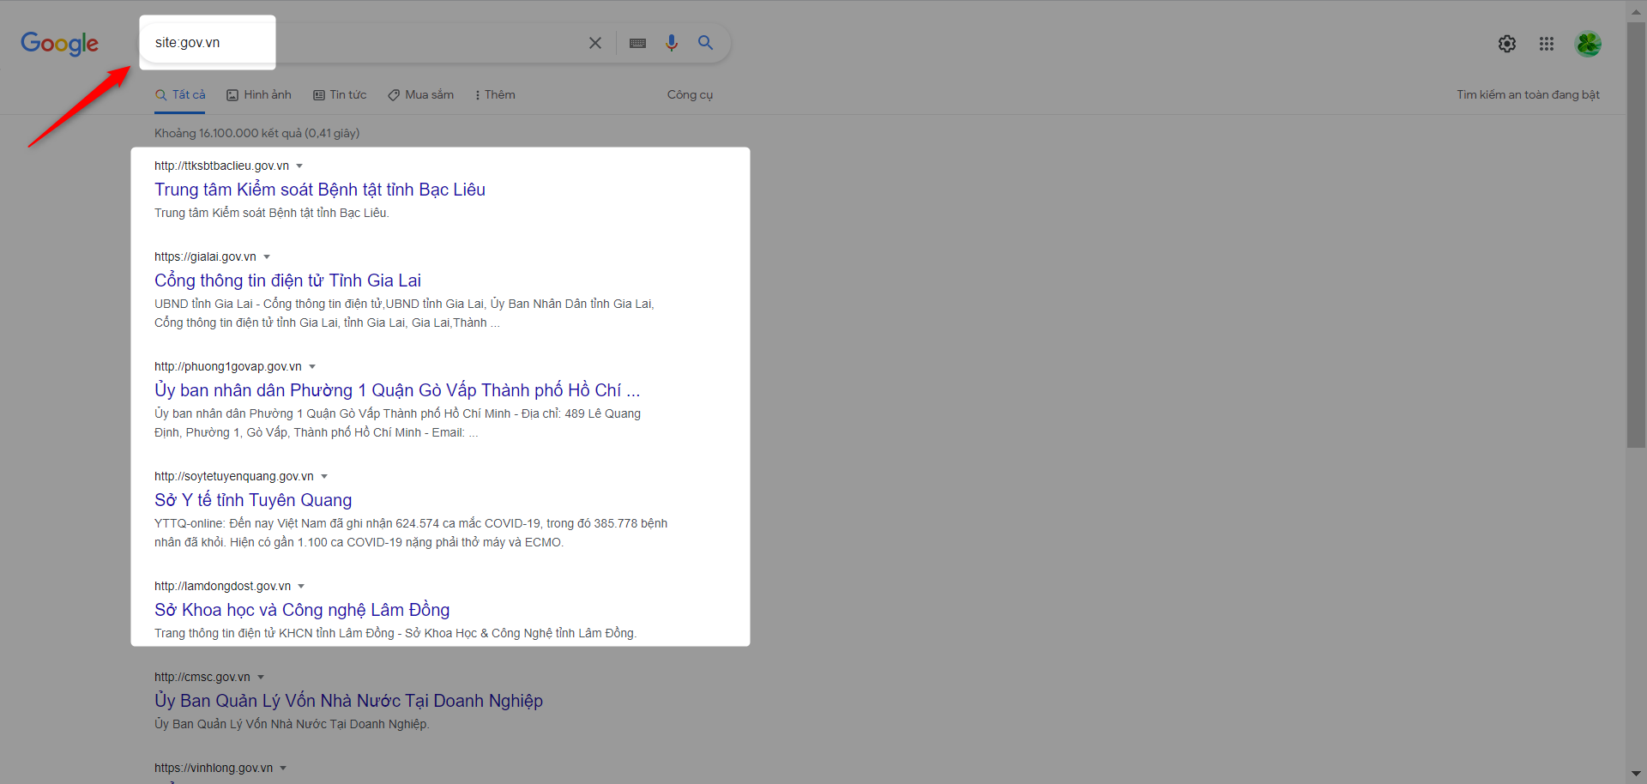Open the Google apps grid
Viewport: 1647px width, 784px height.
pos(1547,44)
